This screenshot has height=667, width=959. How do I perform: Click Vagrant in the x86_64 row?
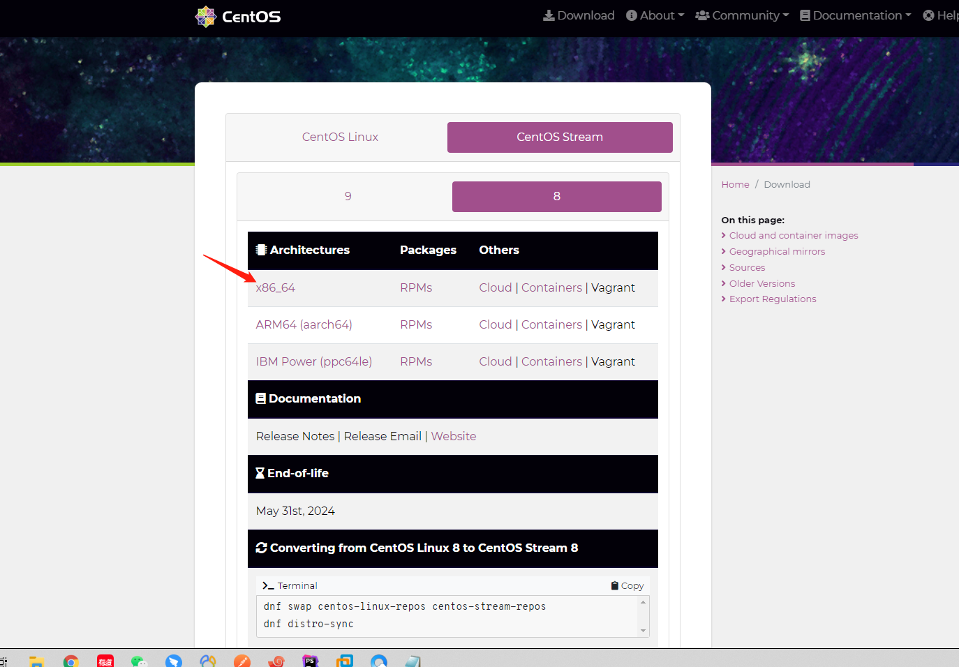(x=613, y=287)
